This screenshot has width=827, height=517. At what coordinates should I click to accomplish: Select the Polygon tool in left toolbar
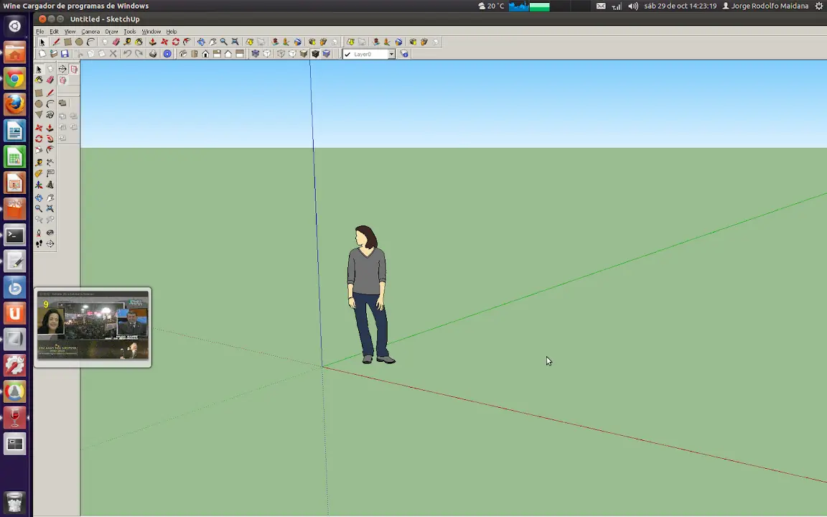[x=39, y=115]
